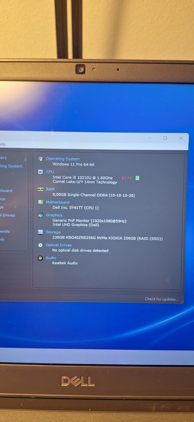Click the green Motherboard icon
This screenshot has width=194, height=422.
(x=40, y=202)
